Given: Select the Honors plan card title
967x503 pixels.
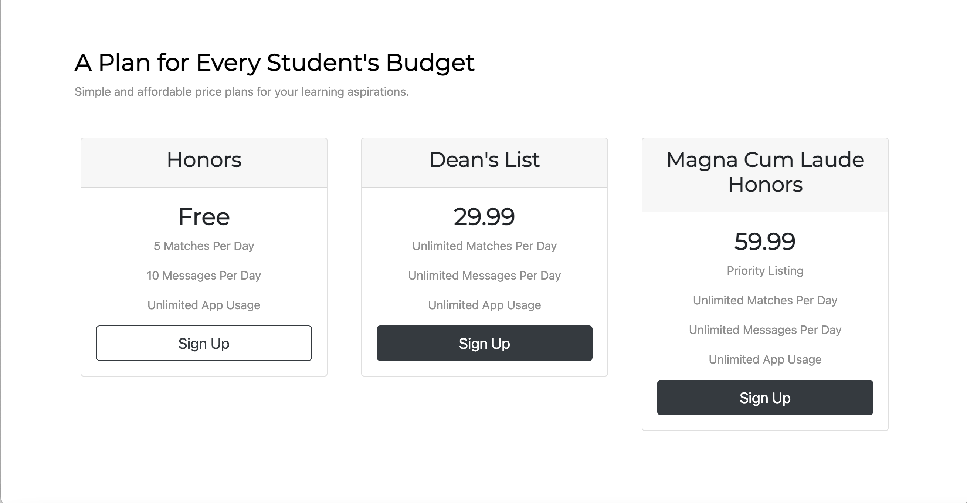Looking at the screenshot, I should coord(204,160).
